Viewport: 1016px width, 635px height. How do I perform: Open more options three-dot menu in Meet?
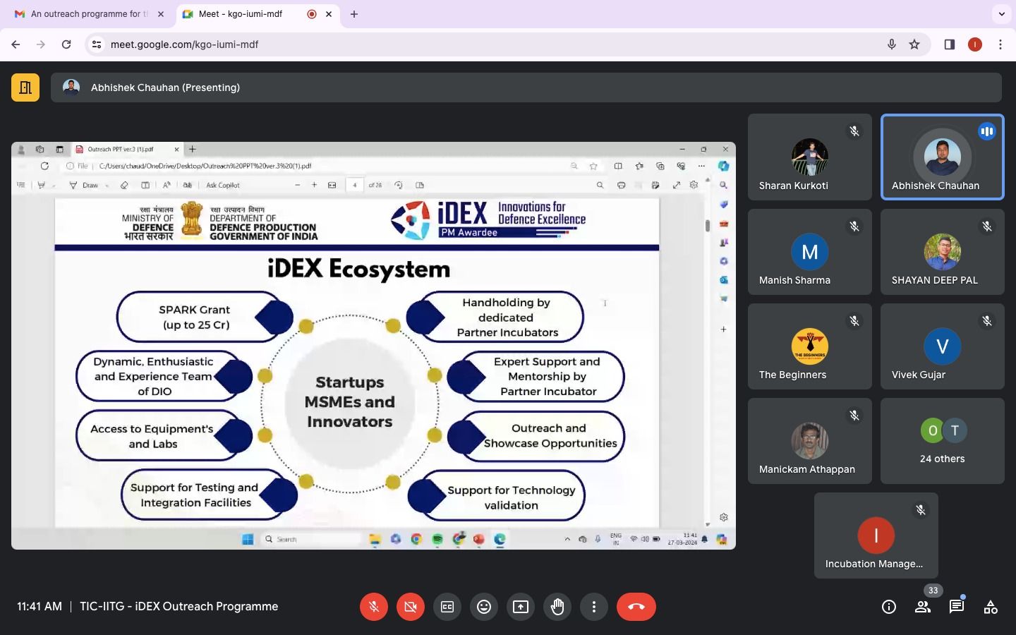[594, 607]
